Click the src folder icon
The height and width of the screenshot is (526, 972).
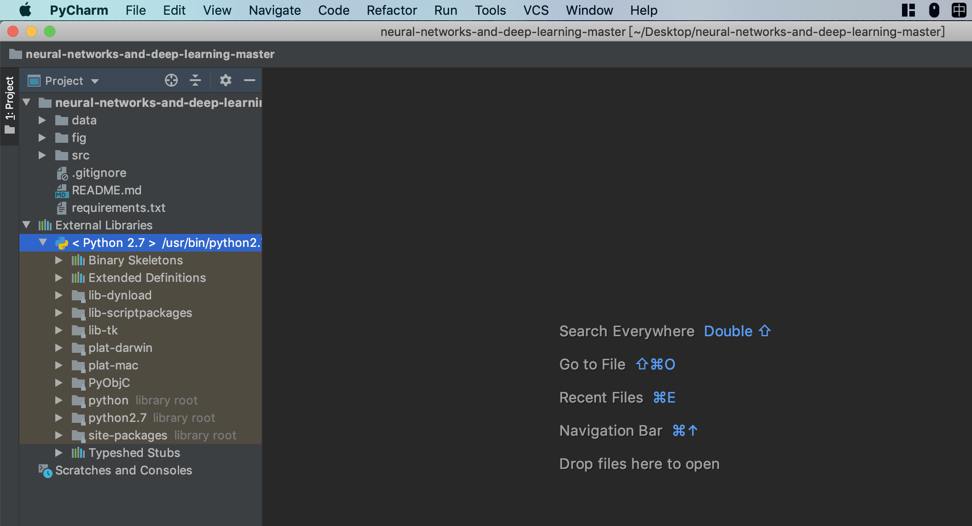(x=62, y=156)
